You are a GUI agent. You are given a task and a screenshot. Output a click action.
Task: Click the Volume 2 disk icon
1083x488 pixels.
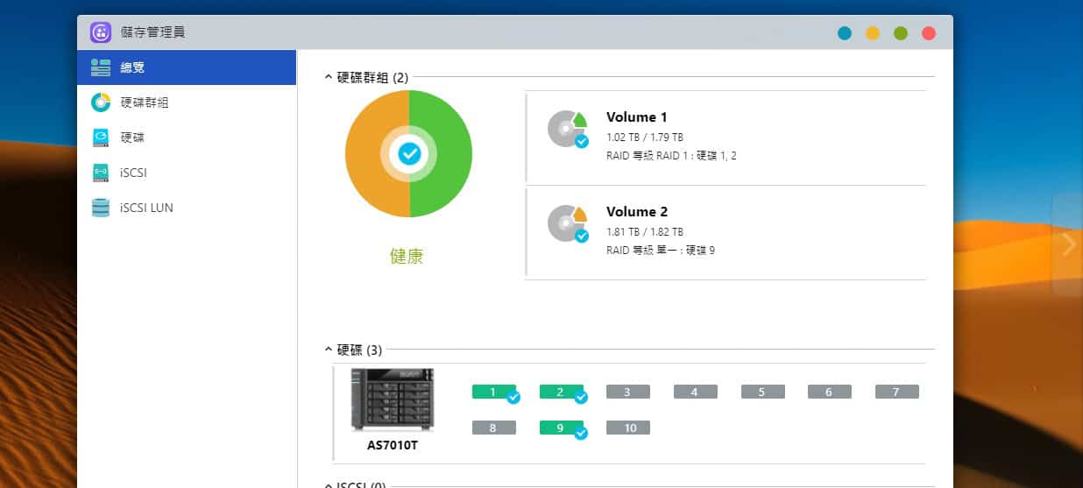coord(567,223)
